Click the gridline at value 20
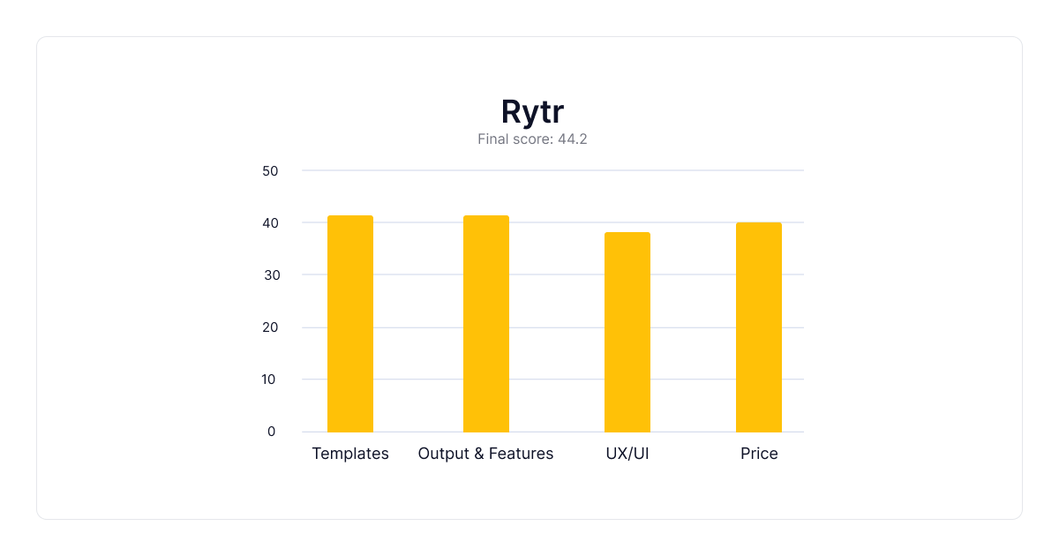The image size is (1059, 556). coord(552,327)
